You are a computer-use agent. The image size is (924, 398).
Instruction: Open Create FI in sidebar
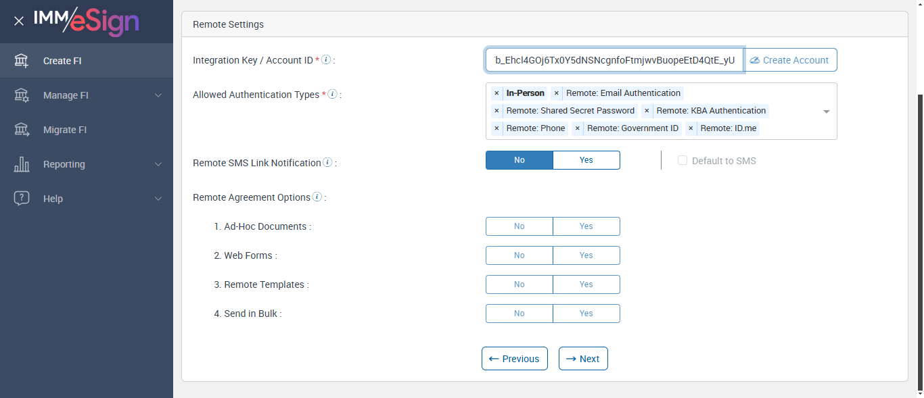[62, 61]
